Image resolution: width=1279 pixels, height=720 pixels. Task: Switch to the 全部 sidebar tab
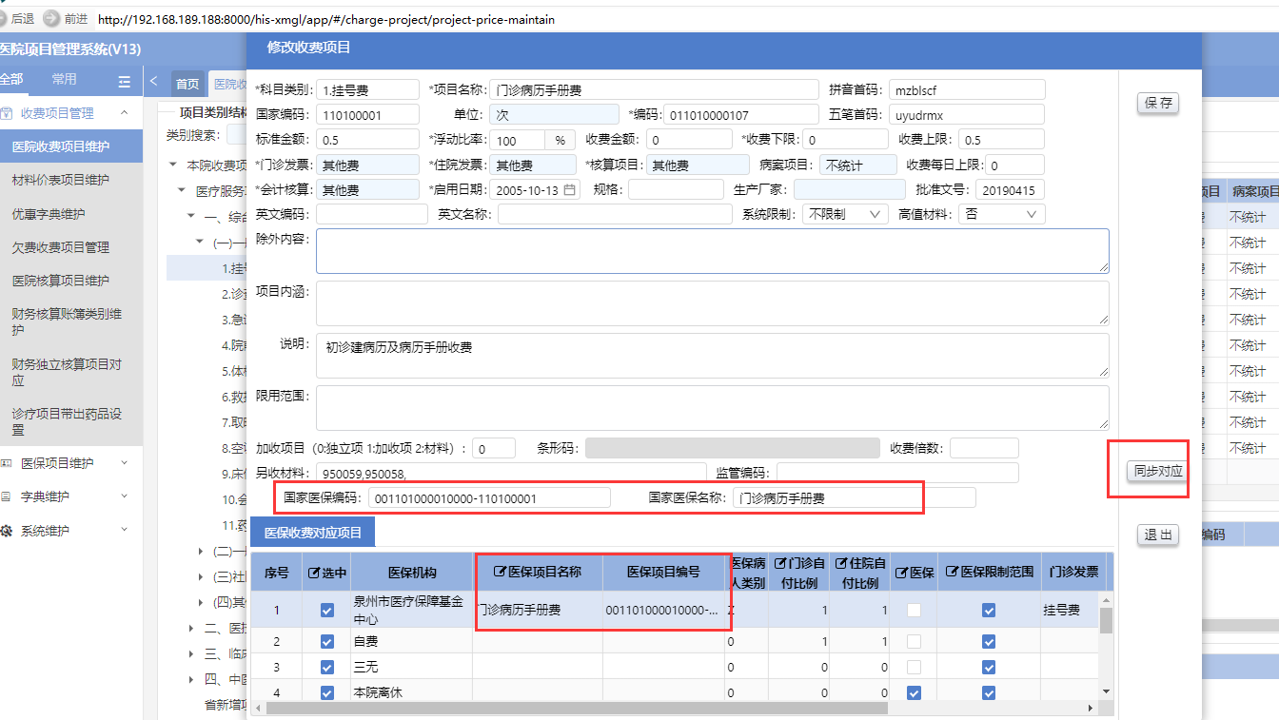click(x=10, y=80)
